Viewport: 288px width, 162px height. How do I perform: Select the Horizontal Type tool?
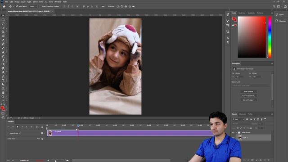tap(3, 81)
